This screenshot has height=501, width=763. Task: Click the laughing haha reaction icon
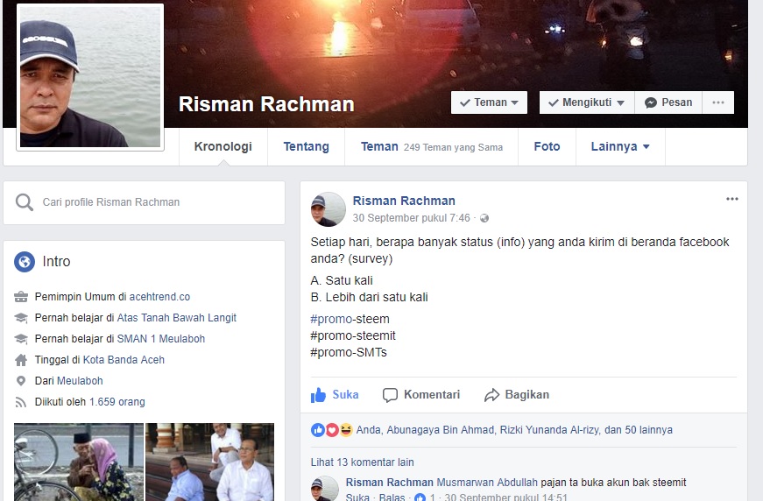(346, 430)
